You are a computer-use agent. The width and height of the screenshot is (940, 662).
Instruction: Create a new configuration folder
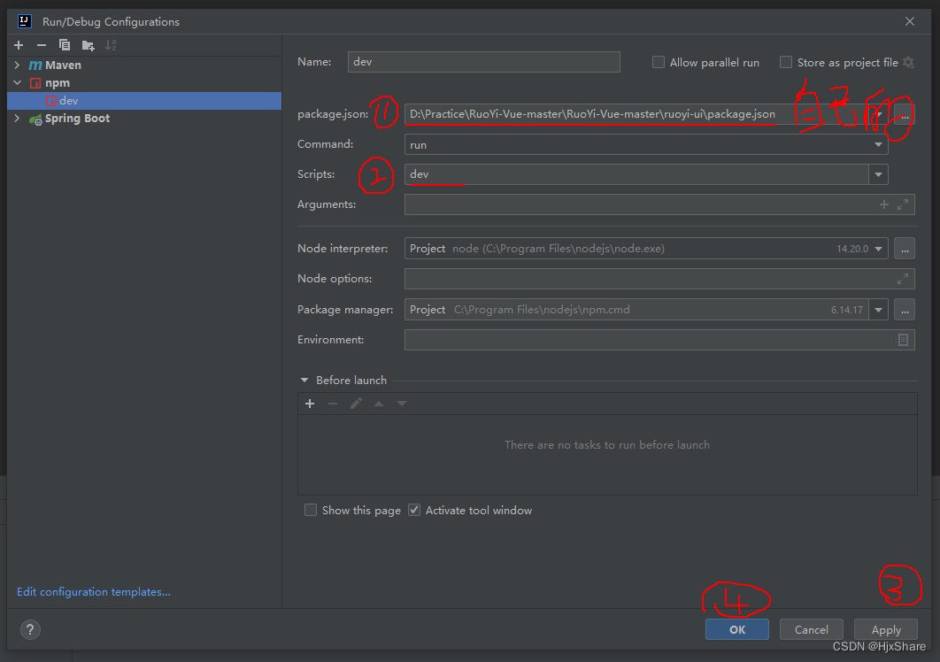tap(87, 44)
